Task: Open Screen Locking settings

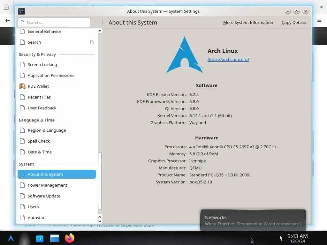Action: point(57,64)
